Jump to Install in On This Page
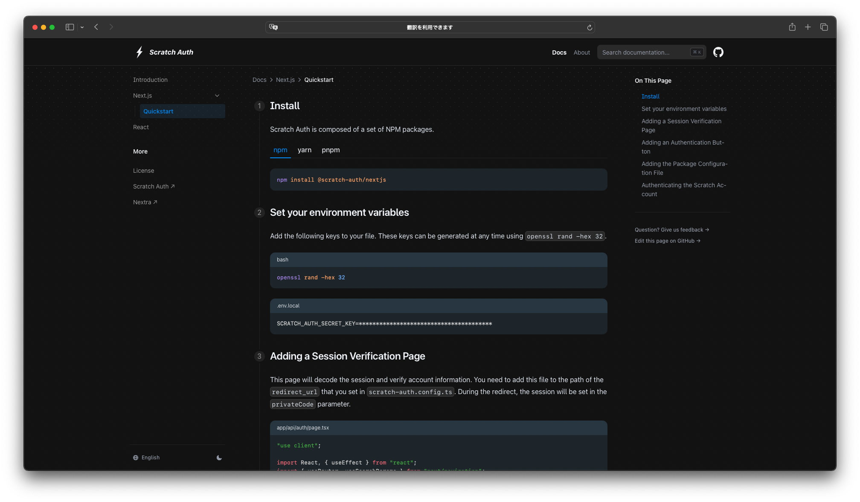The width and height of the screenshot is (860, 502). tap(651, 96)
